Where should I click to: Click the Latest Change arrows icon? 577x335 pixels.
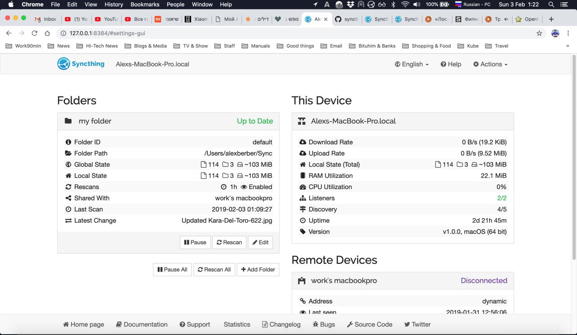click(x=69, y=221)
